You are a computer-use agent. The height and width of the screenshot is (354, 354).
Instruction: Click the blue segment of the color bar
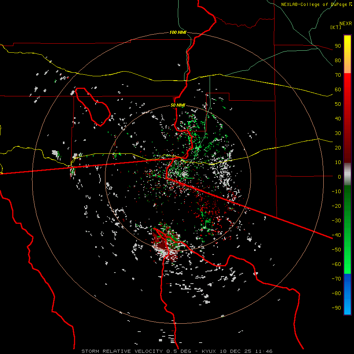(347, 294)
